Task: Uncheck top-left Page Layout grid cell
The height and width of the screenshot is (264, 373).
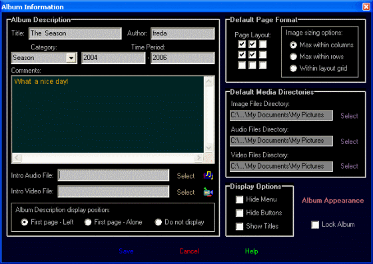Action: pos(242,44)
